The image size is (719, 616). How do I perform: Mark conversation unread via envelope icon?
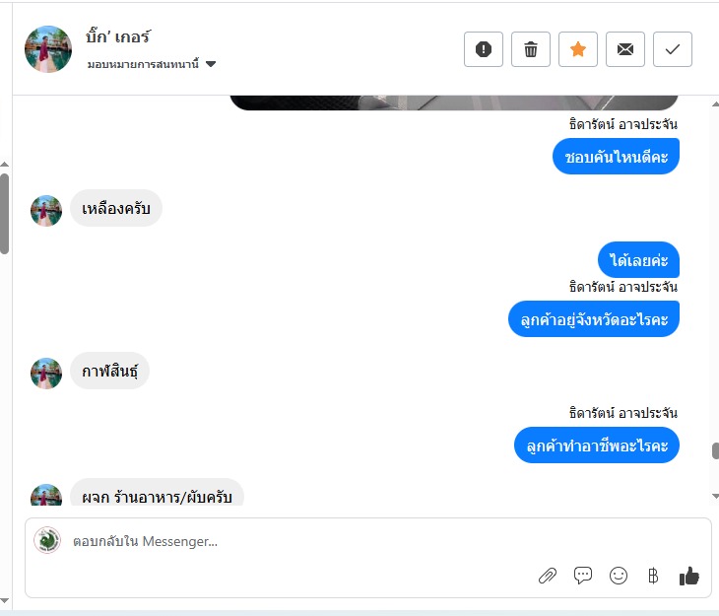pos(625,49)
